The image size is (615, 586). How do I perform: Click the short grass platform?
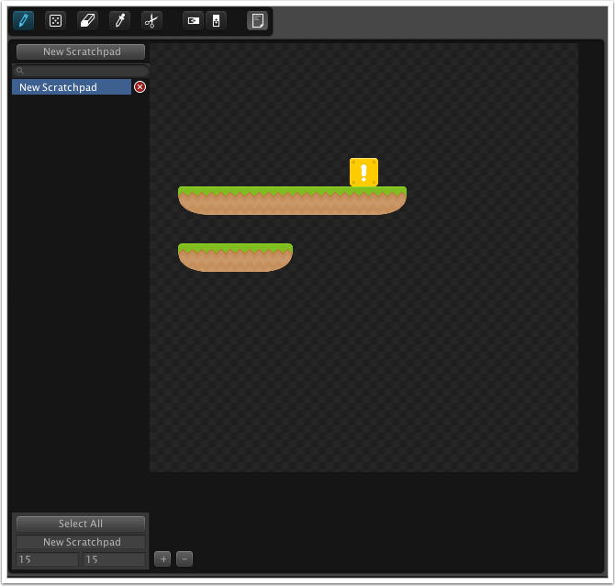pyautogui.click(x=235, y=257)
